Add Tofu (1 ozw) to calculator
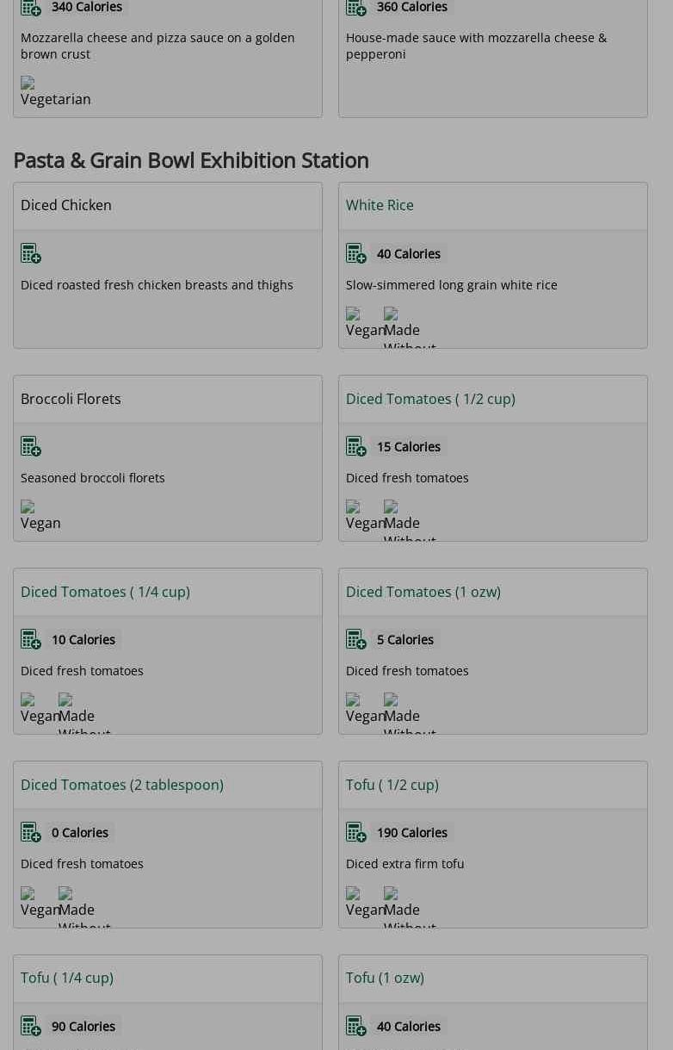Image resolution: width=673 pixels, height=1050 pixels. tap(356, 1026)
